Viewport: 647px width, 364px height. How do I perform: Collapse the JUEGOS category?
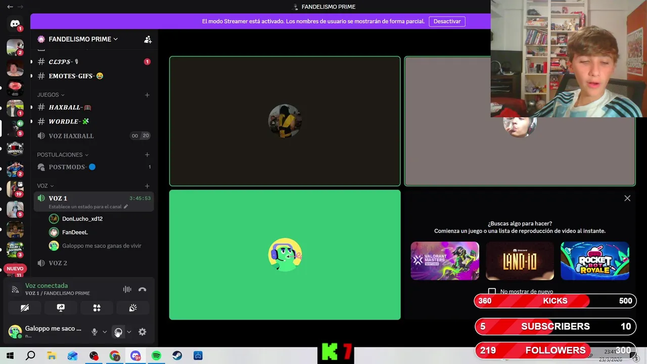click(x=51, y=95)
